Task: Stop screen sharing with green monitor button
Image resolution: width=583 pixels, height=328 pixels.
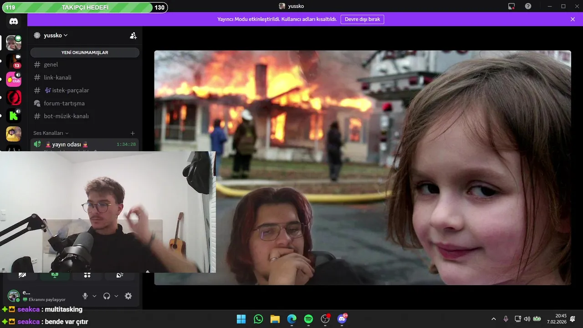Action: tap(55, 275)
